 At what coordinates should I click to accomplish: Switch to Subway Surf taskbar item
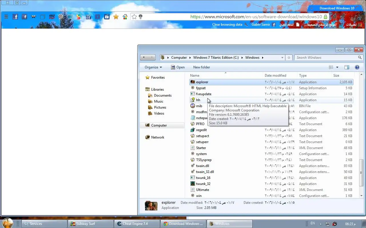click(90, 224)
